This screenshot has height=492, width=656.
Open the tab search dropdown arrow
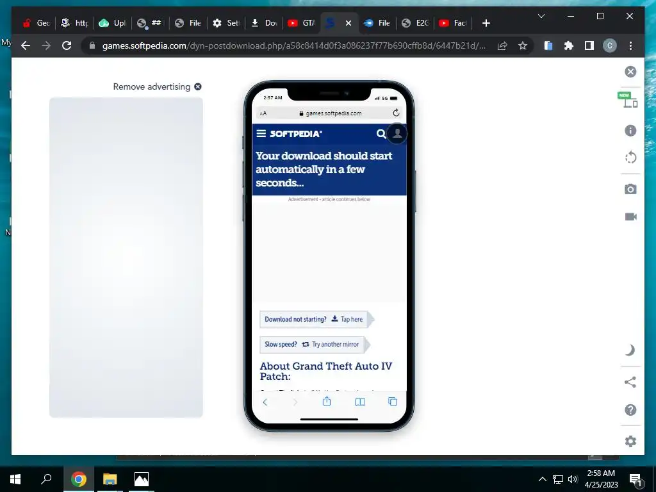(x=541, y=16)
